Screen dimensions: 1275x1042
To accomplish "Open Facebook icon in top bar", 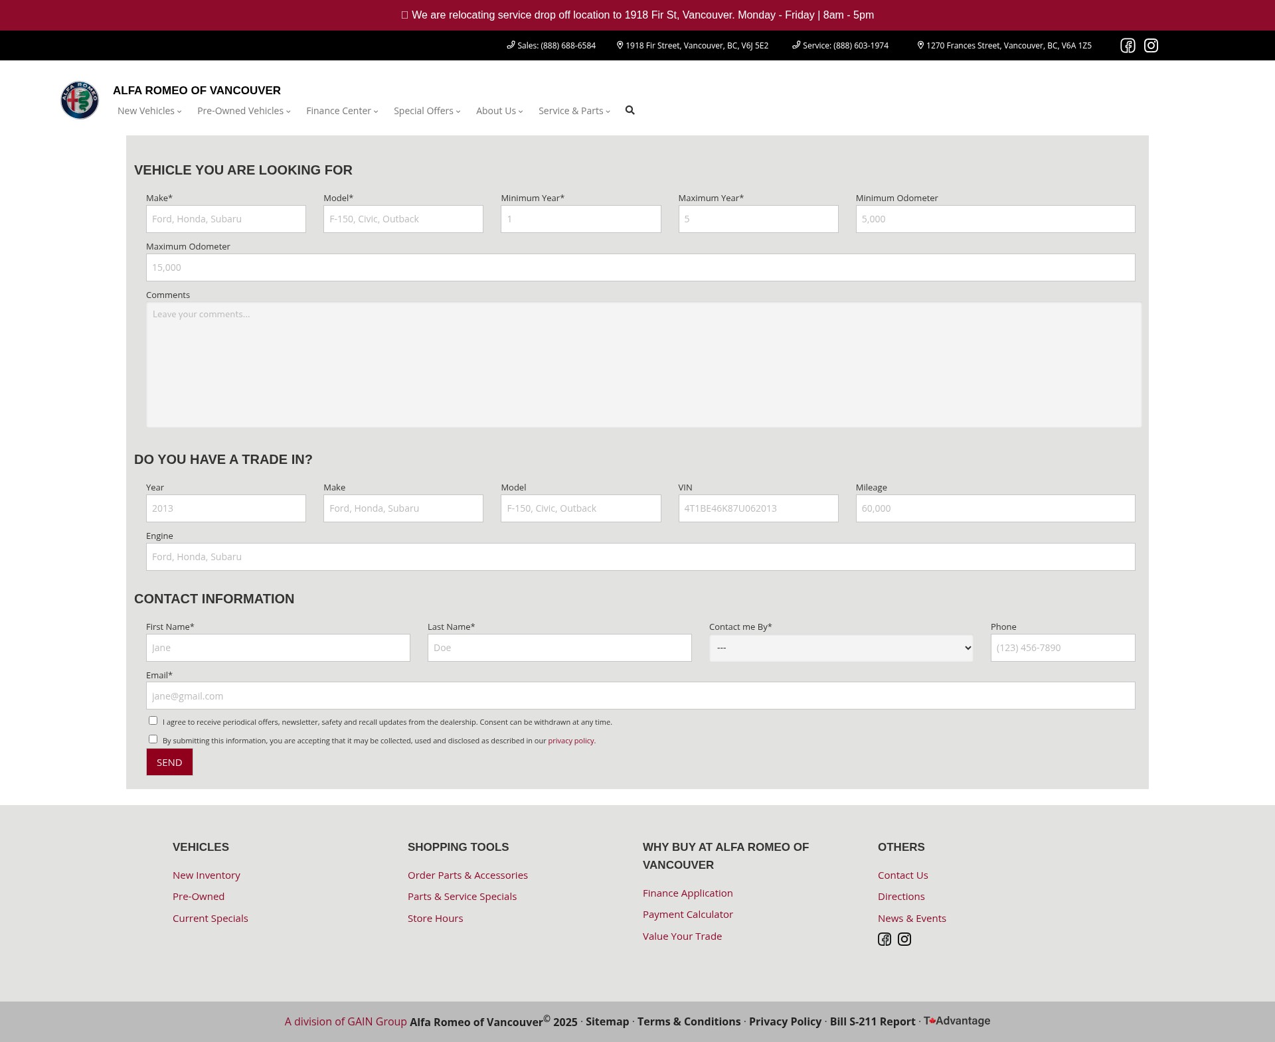I will coord(1128,46).
